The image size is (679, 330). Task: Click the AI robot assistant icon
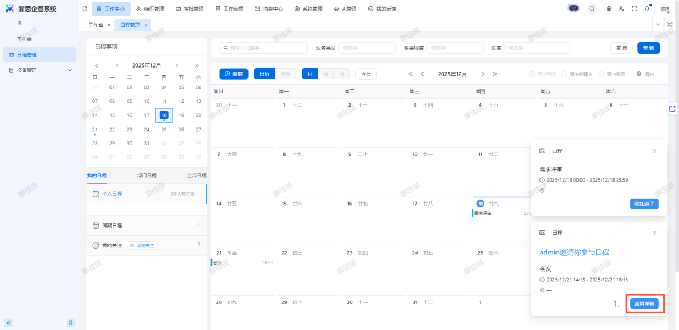[574, 9]
